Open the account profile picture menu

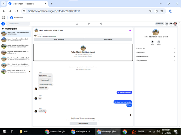(175, 24)
